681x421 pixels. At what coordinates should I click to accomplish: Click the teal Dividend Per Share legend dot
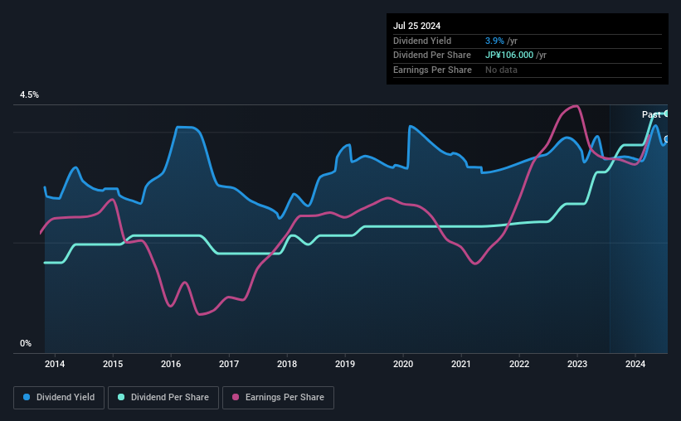coord(121,397)
